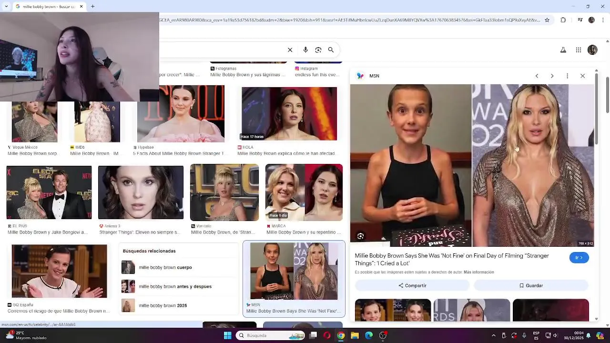
Task: Open Opera browser from the taskbar
Action: click(327, 335)
